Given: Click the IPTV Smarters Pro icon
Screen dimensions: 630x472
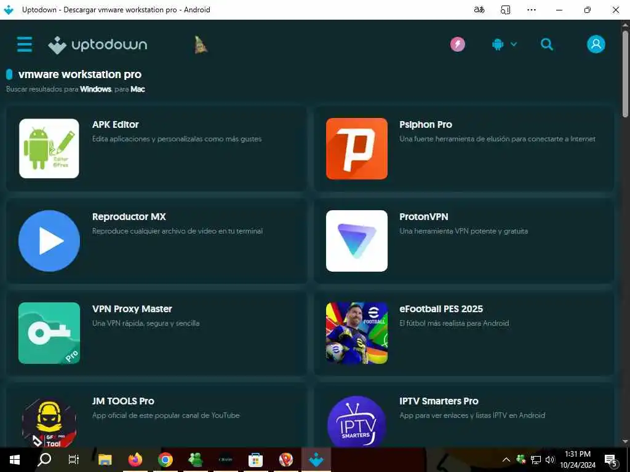Looking at the screenshot, I should point(357,422).
